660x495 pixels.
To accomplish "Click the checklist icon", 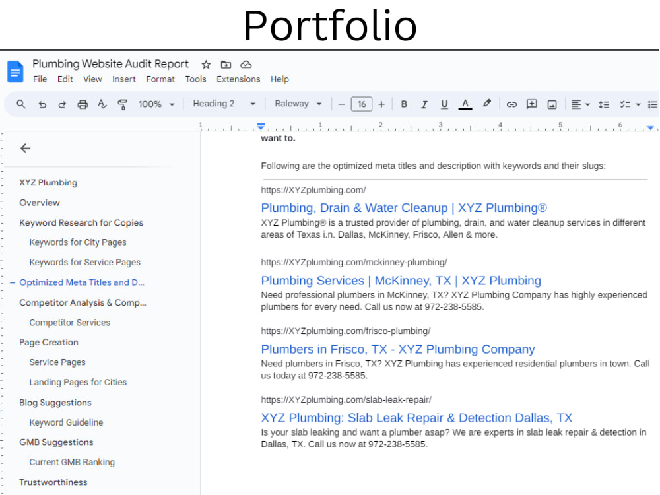I will point(624,104).
